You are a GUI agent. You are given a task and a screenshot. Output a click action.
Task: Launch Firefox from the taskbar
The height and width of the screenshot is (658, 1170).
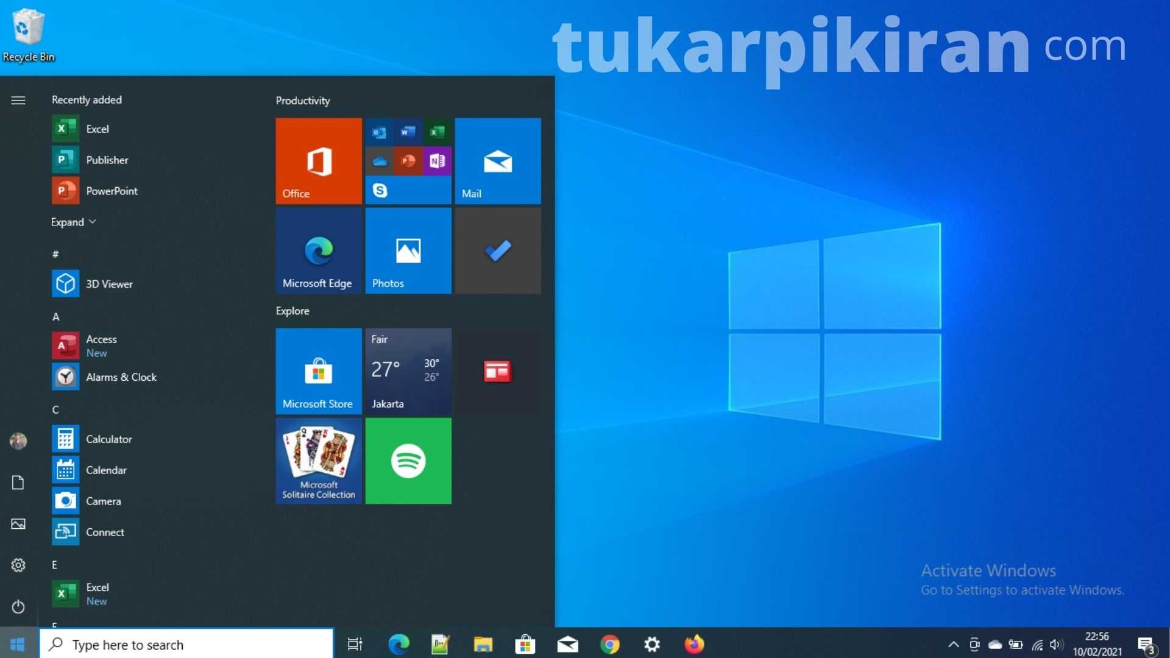tap(694, 644)
